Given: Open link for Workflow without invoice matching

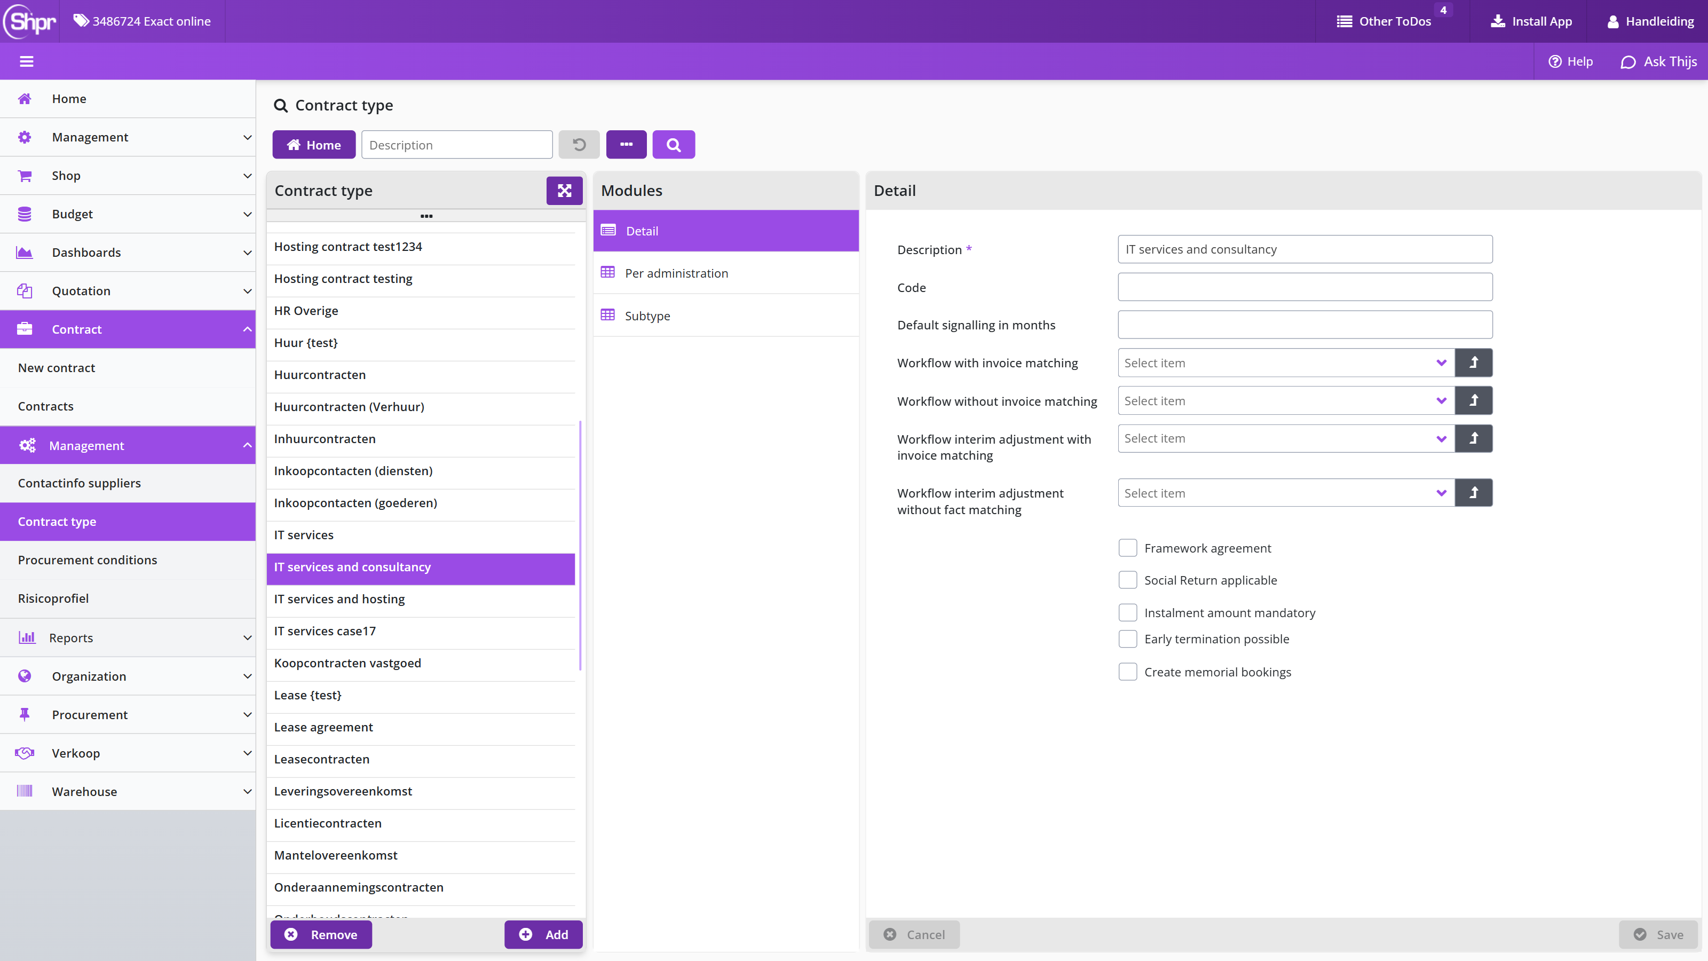Looking at the screenshot, I should tap(1473, 400).
